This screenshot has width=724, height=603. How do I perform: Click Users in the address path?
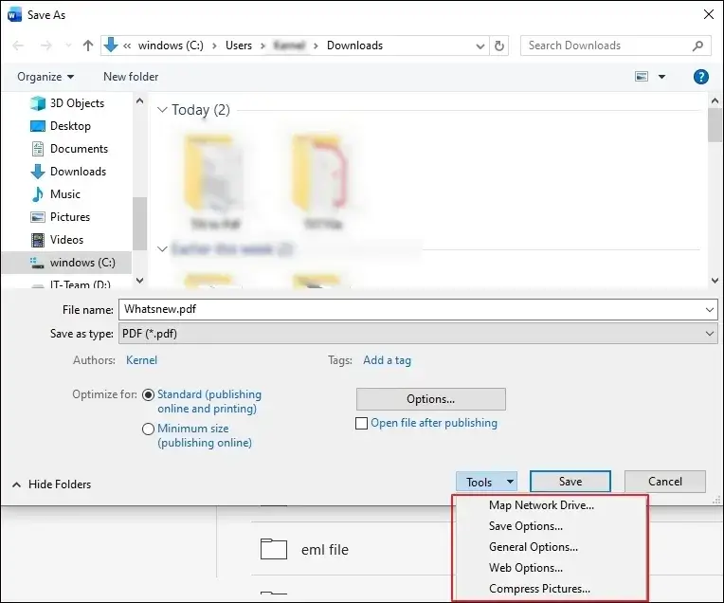coord(239,46)
